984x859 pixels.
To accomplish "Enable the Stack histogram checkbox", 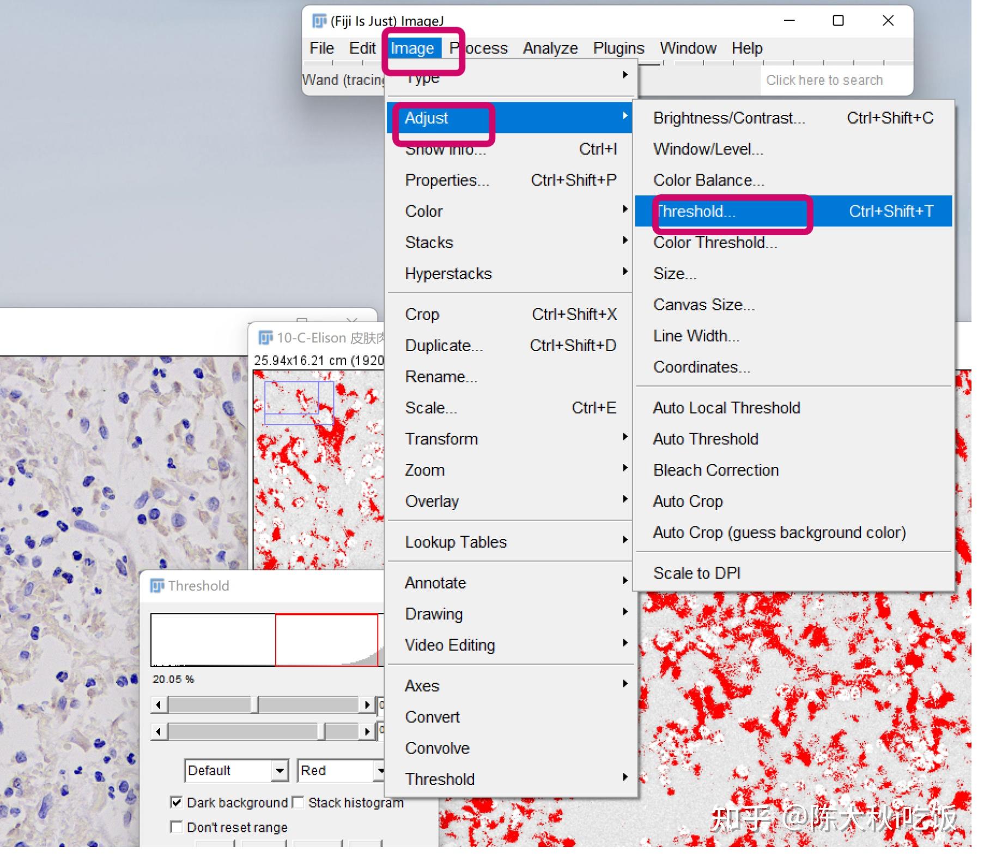I will pyautogui.click(x=297, y=802).
